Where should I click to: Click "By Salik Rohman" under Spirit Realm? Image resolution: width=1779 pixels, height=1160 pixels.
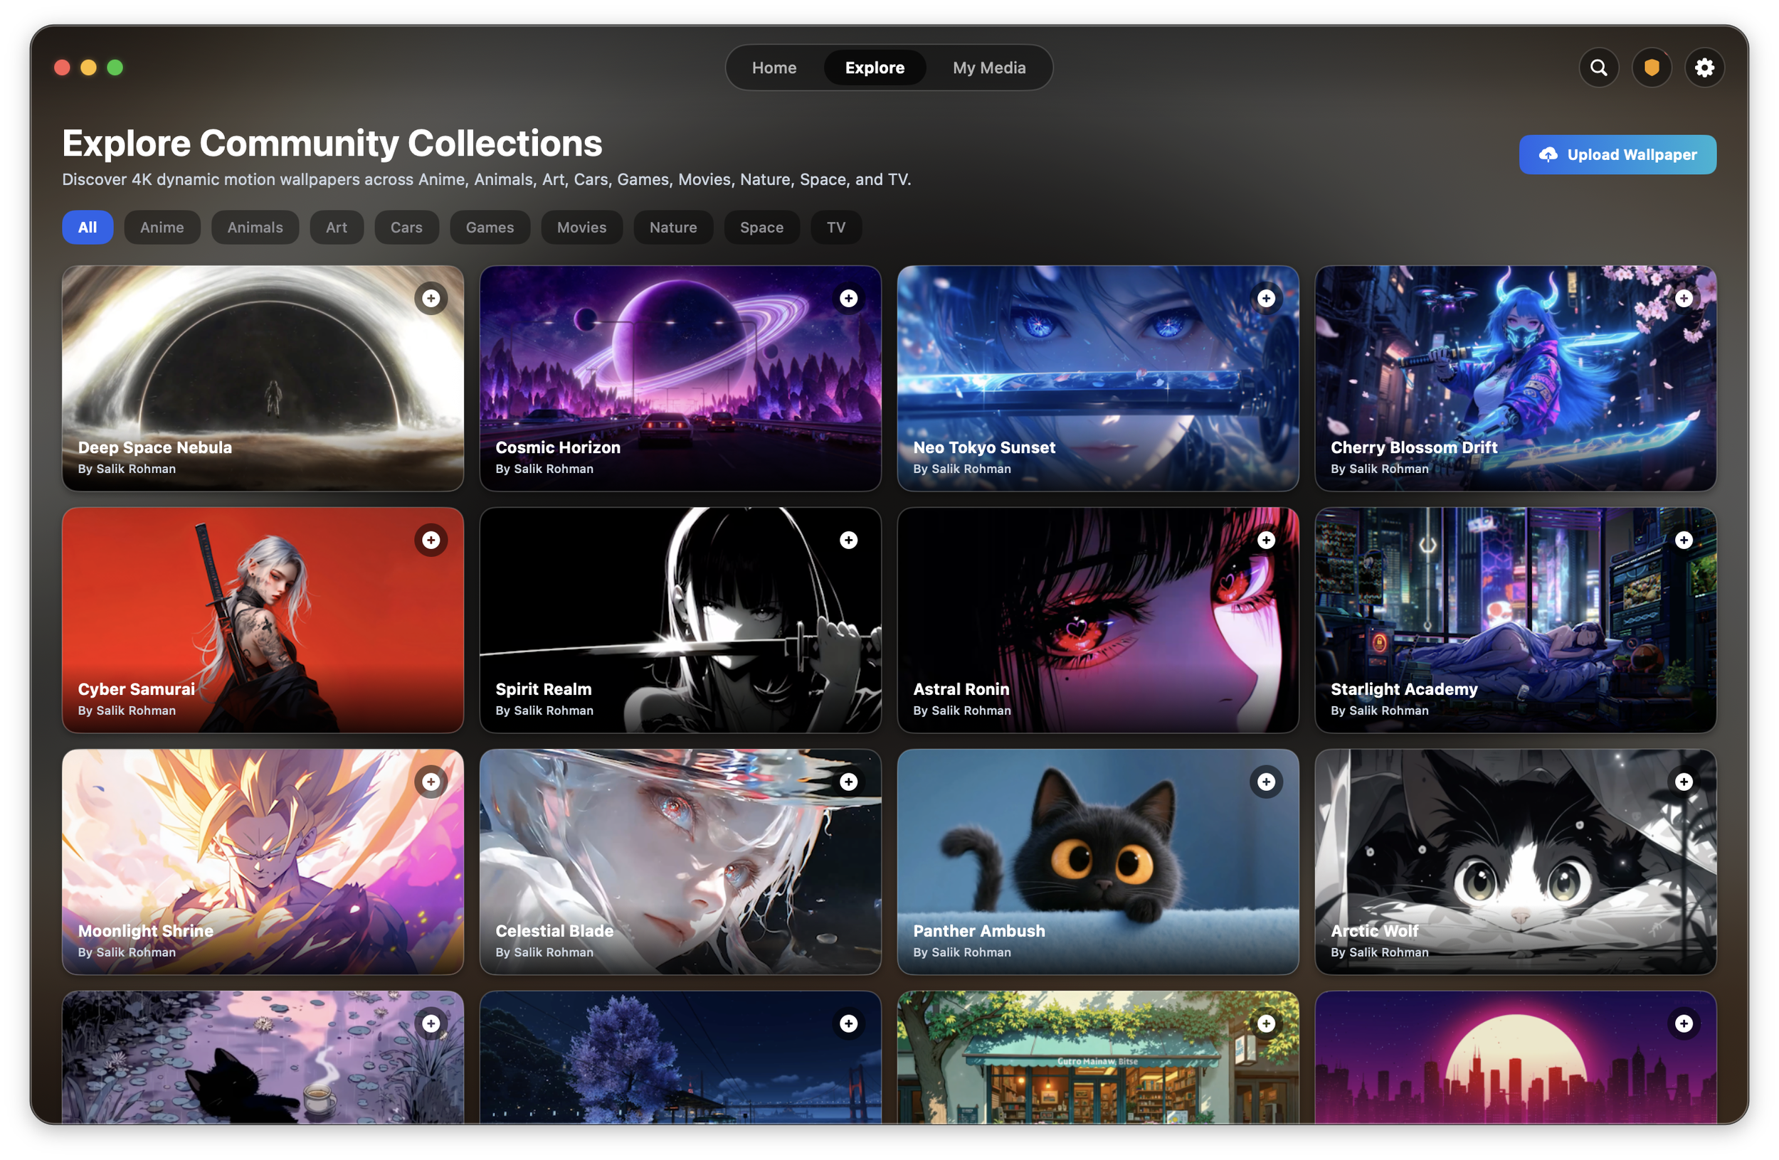click(x=544, y=711)
